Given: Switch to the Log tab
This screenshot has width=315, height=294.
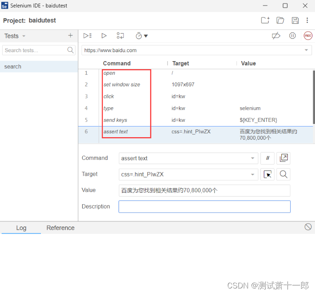Looking at the screenshot, I should 21,228.
